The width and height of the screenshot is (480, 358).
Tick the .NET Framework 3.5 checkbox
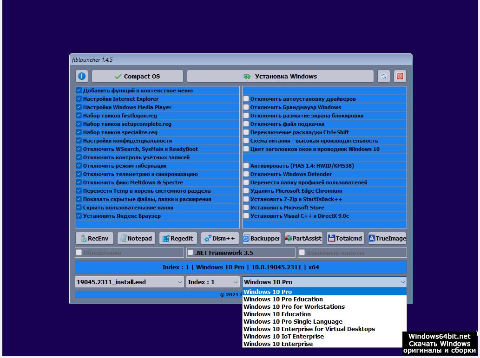[190, 253]
